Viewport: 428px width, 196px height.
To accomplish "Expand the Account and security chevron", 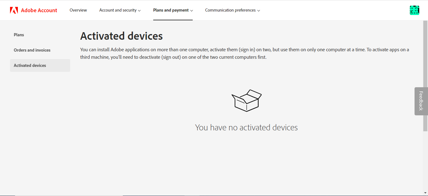I will pos(139,11).
